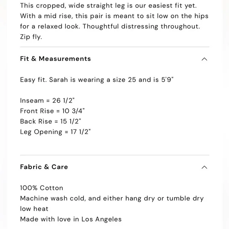229x229 pixels.
Task: Click the 'low heat' text line
Action: (34, 209)
